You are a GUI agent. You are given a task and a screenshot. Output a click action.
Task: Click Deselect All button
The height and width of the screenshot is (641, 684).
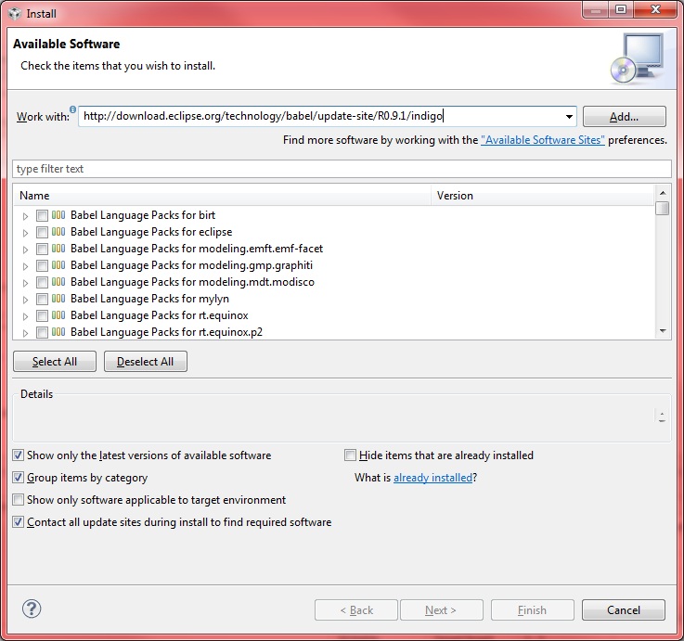click(x=146, y=362)
